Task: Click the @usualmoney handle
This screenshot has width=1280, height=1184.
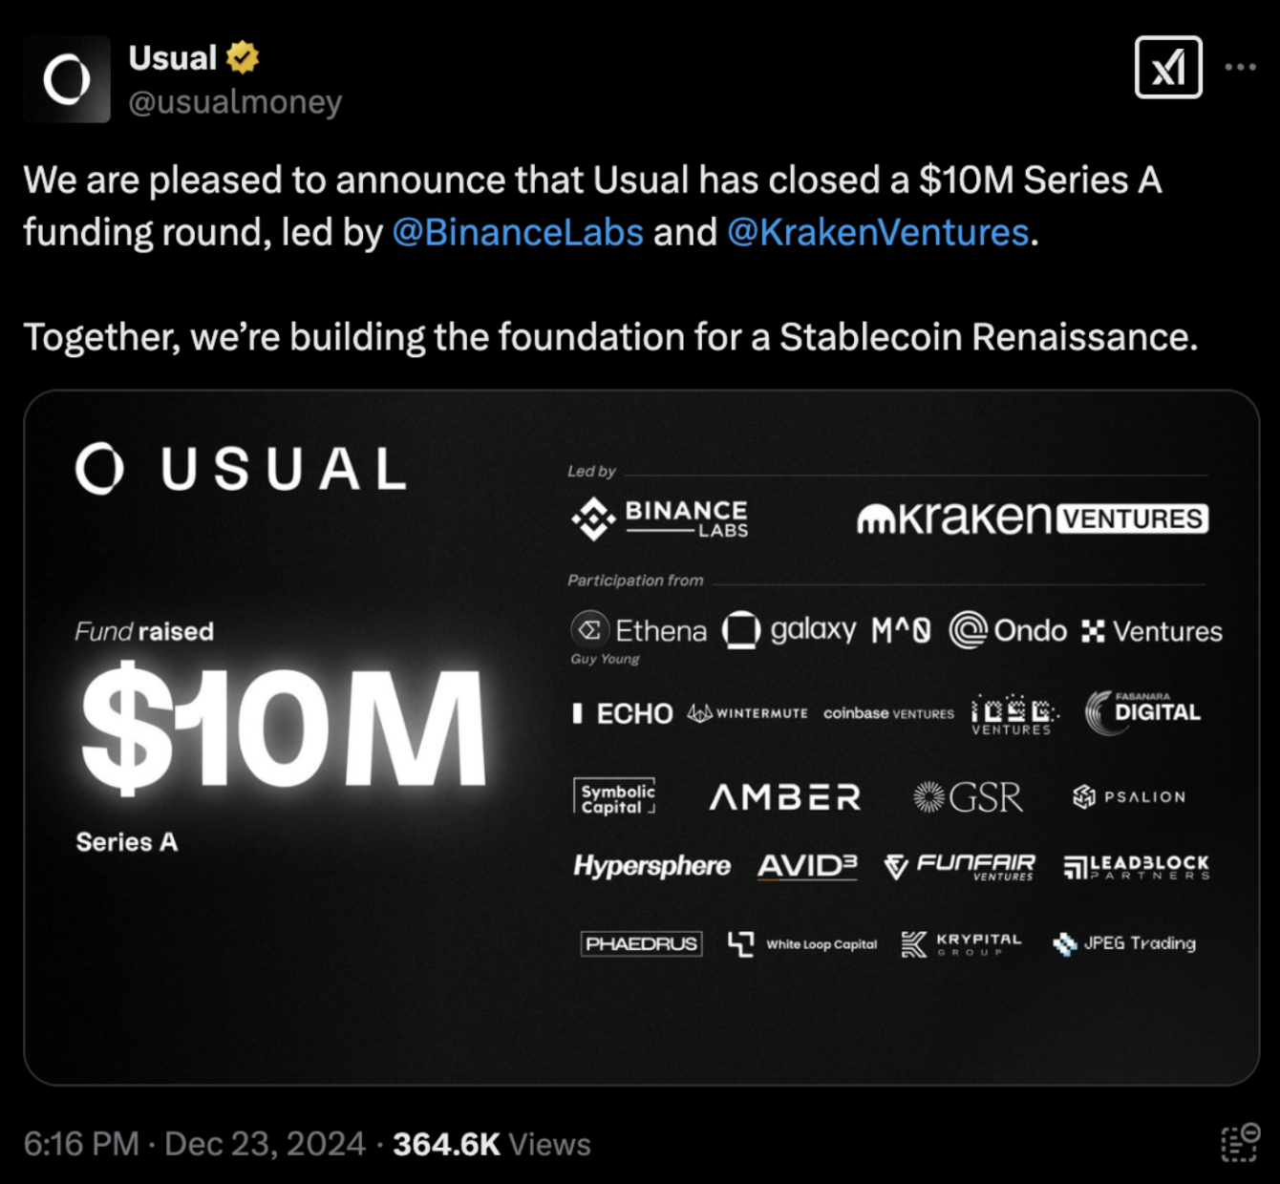Action: tap(235, 101)
